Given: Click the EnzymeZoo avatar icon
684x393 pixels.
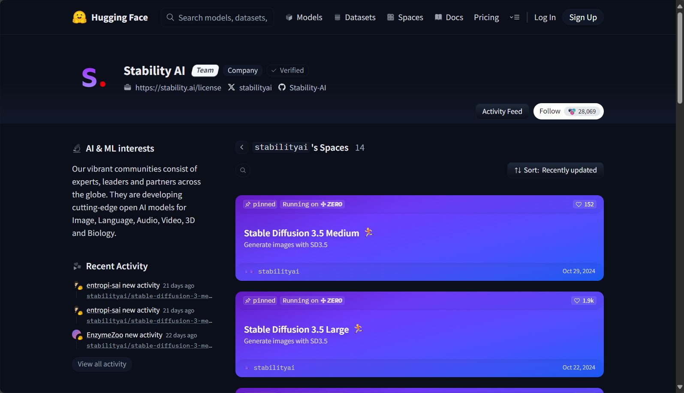Looking at the screenshot, I should click(x=77, y=335).
